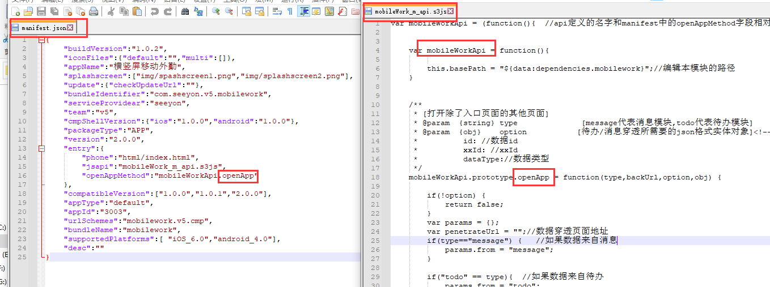
Task: Click the "compatibleVersion" key text
Action: [x=107, y=194]
